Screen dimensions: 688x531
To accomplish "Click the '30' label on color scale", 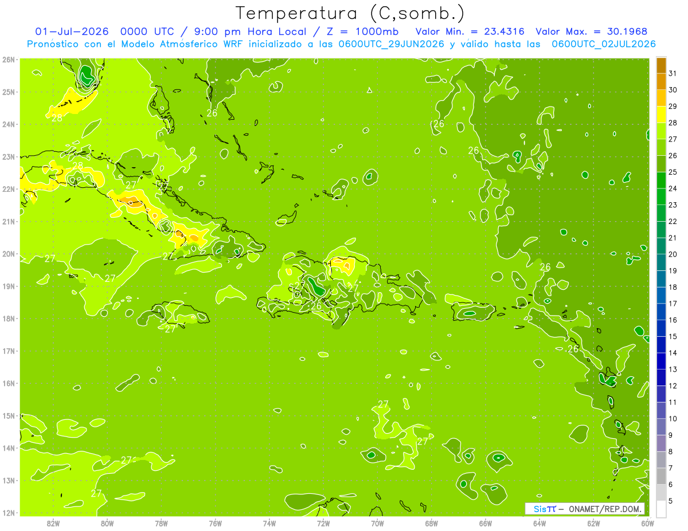I will point(673,90).
